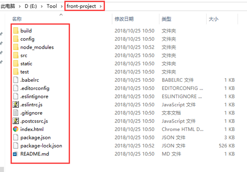
Task: Select the config folder name
Action: [27, 39]
